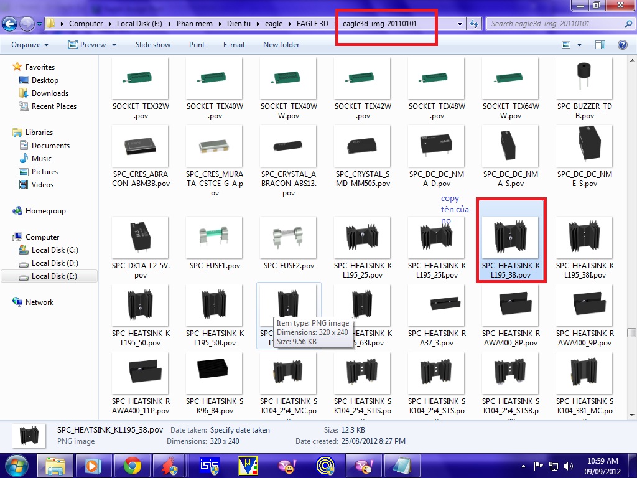Select SPC_CRES_MURATA_CSTCE_G_A.pov file
The height and width of the screenshot is (478, 637).
(215, 161)
